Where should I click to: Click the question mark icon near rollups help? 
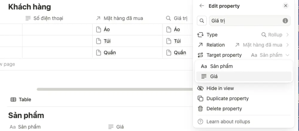200,121
